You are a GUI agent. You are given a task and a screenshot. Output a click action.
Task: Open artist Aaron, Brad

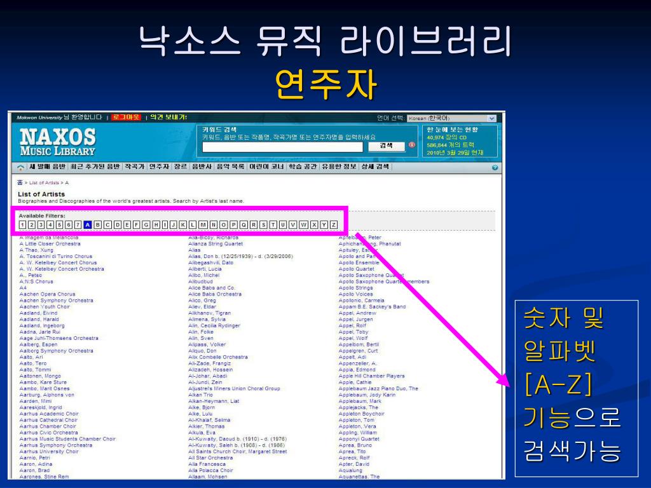pyautogui.click(x=34, y=470)
